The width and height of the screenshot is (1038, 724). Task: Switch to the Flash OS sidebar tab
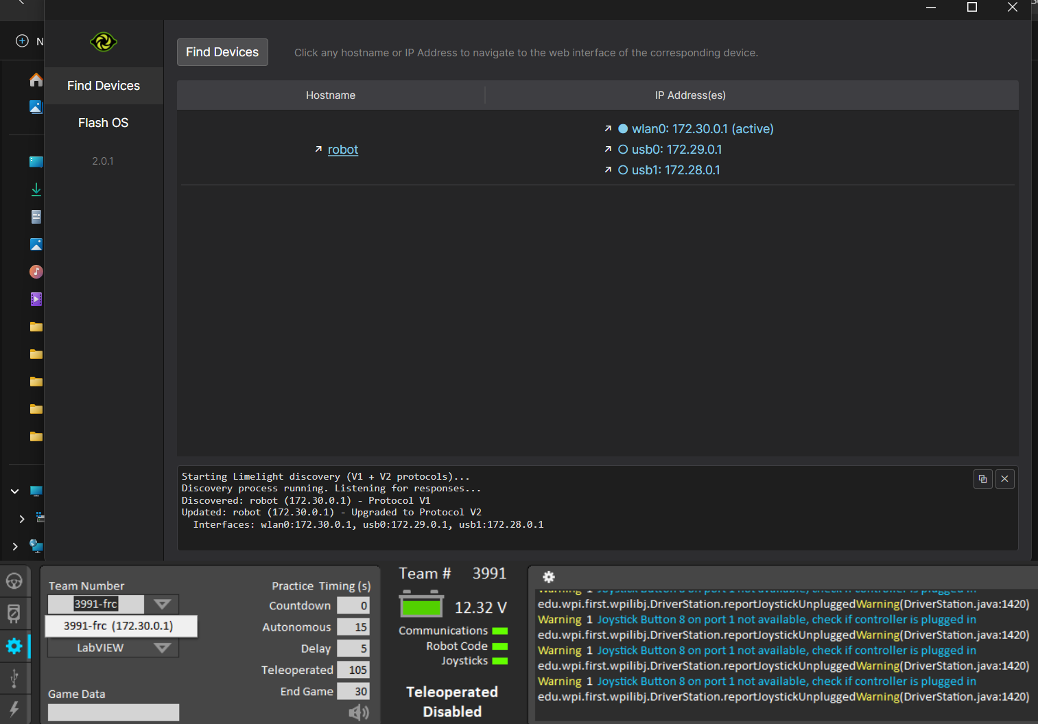coord(104,123)
